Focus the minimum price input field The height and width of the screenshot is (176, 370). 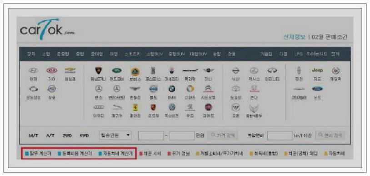(x=151, y=136)
